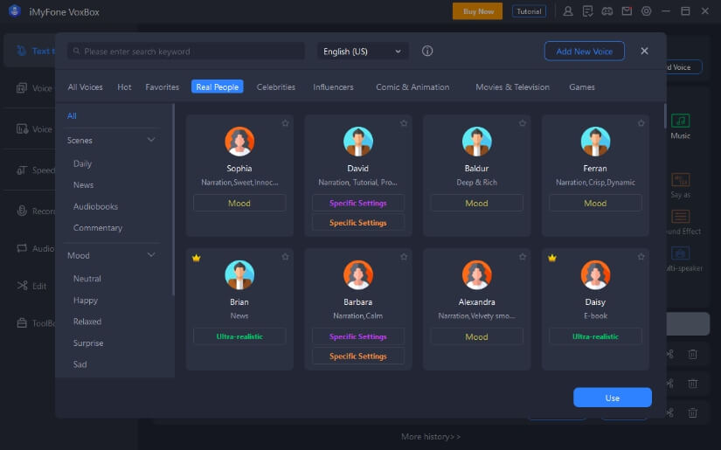Screen dimensions: 721x450
Task: Open the Music icon in right panel
Action: click(x=680, y=121)
